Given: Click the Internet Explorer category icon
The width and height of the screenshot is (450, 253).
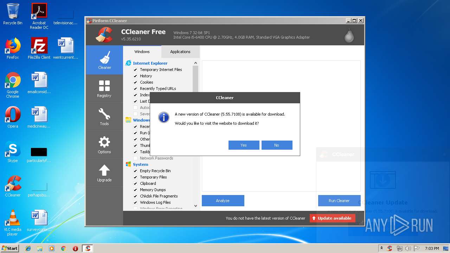Looking at the screenshot, I should (x=128, y=63).
